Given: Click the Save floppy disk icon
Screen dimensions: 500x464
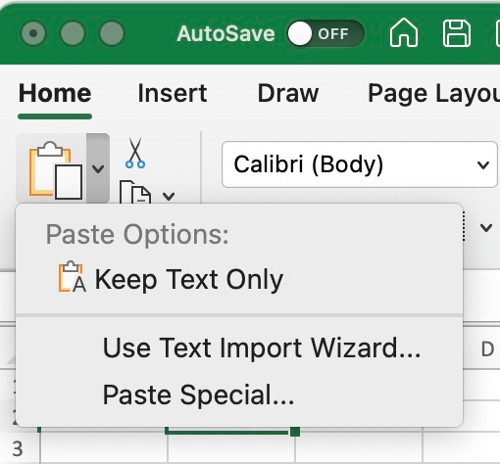Looking at the screenshot, I should [x=457, y=33].
